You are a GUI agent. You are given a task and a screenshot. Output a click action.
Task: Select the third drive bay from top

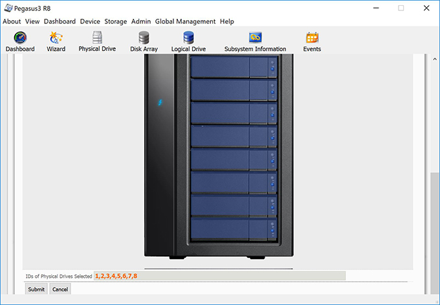click(234, 113)
